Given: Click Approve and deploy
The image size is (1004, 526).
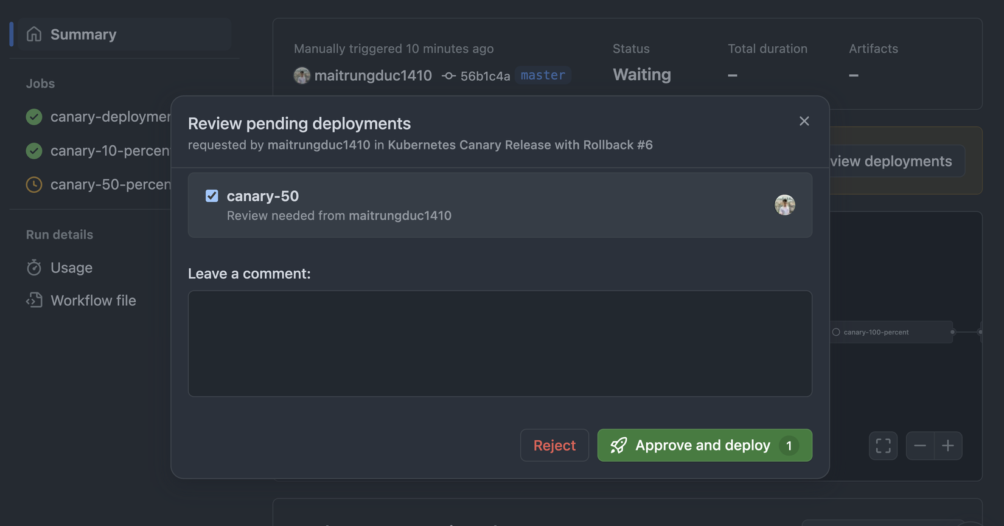Looking at the screenshot, I should coord(703,445).
